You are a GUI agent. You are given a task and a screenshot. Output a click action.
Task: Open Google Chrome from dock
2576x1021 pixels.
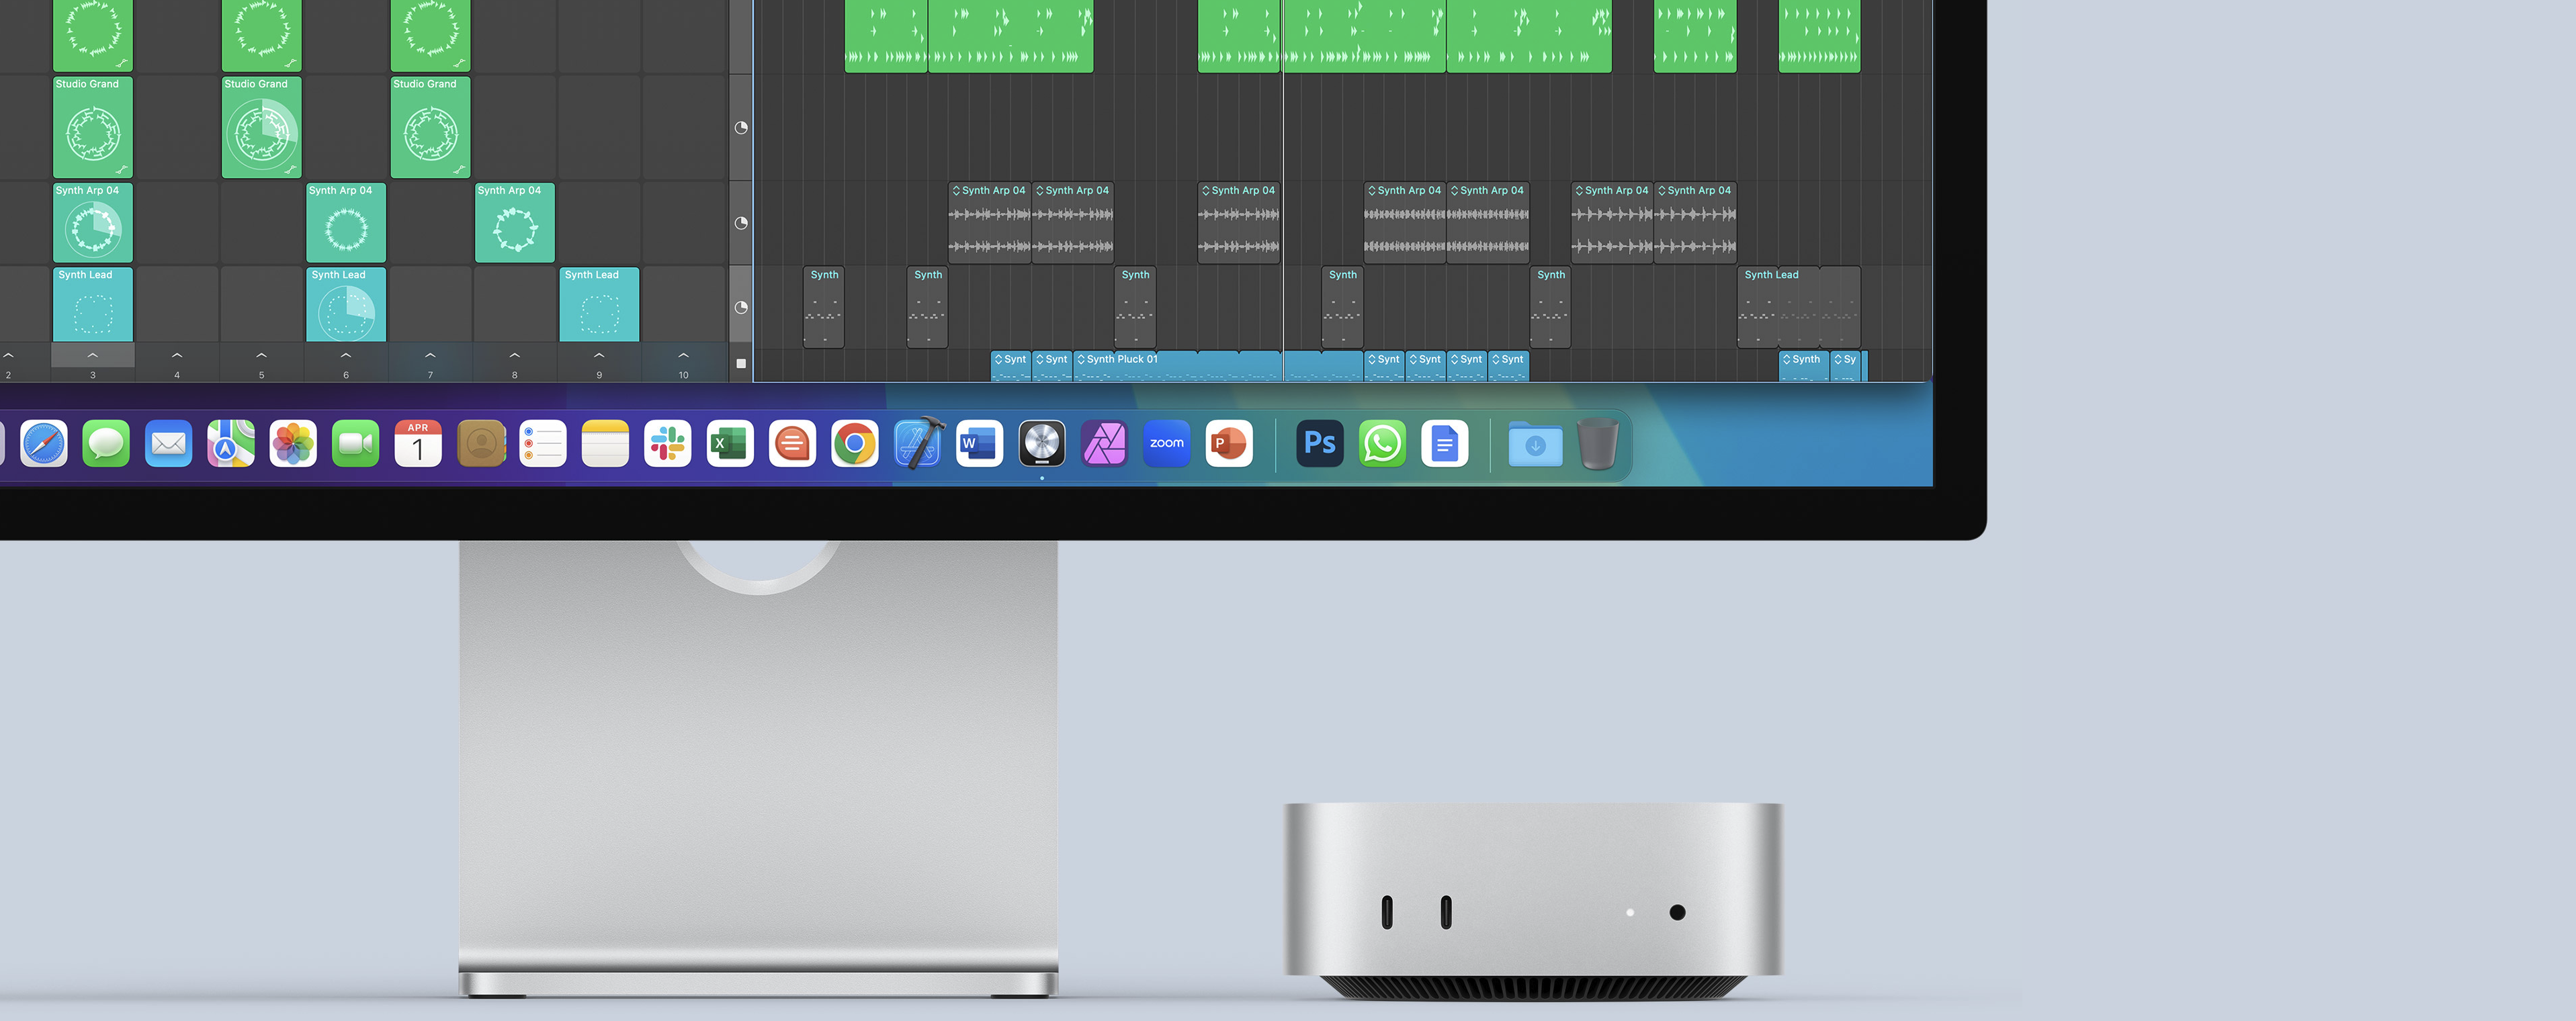point(854,444)
